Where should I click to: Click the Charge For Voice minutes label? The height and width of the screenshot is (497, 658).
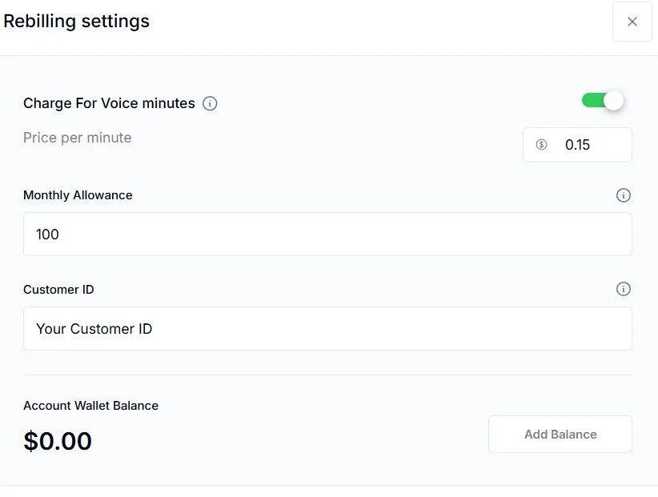[x=109, y=103]
